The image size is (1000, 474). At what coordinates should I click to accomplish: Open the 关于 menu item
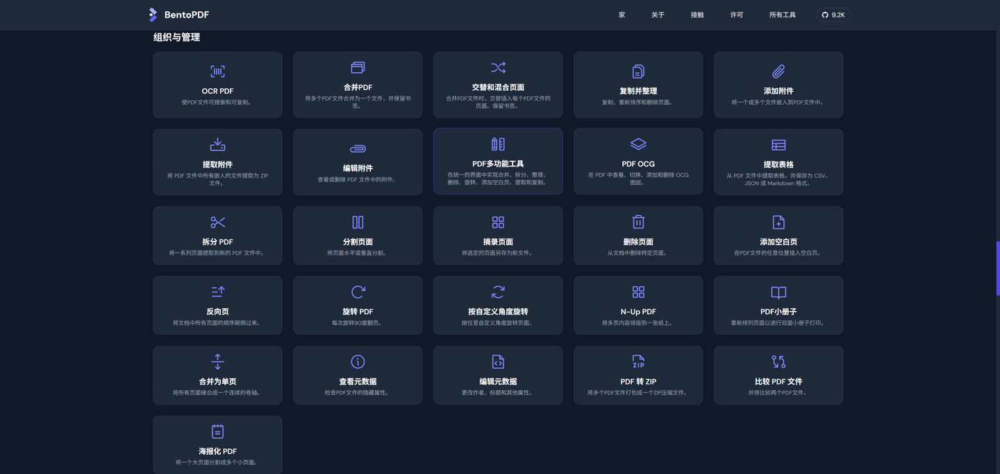pyautogui.click(x=657, y=14)
